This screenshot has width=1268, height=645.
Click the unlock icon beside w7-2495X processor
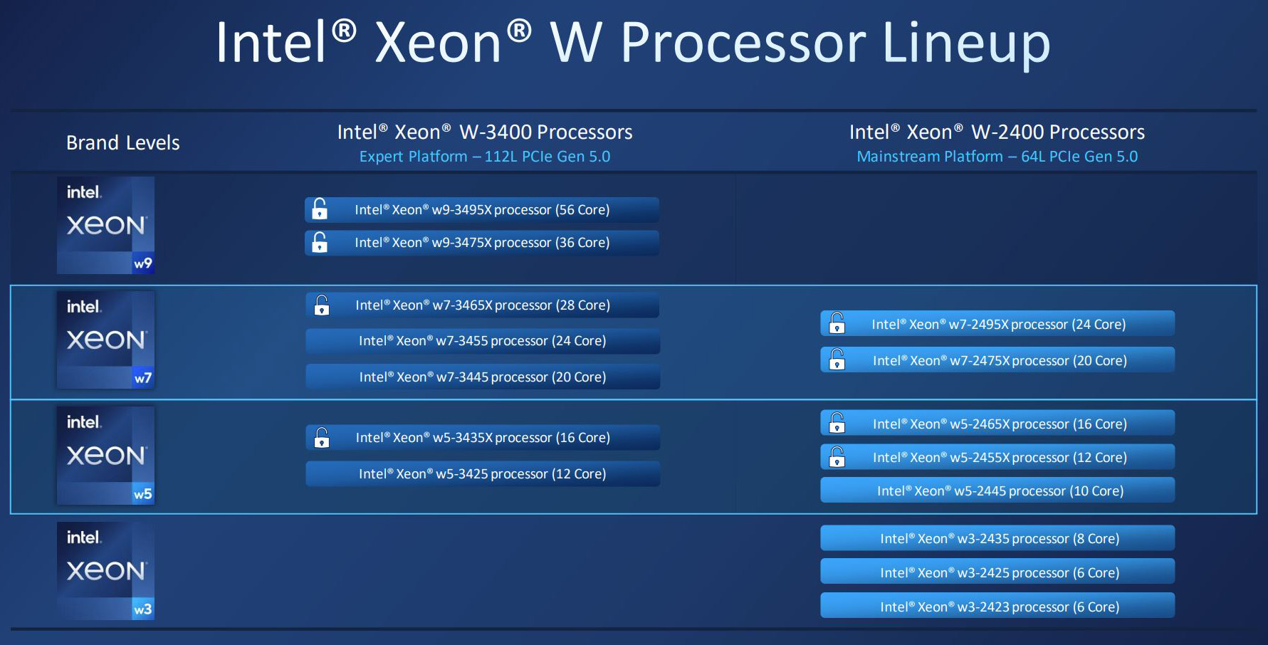tap(837, 323)
